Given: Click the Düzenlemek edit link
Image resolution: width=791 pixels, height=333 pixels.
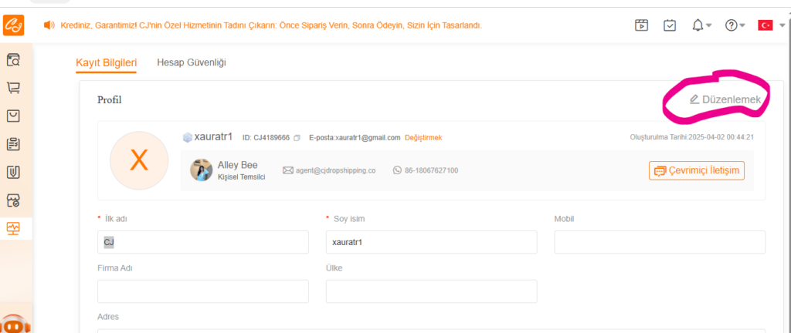Looking at the screenshot, I should 725,99.
